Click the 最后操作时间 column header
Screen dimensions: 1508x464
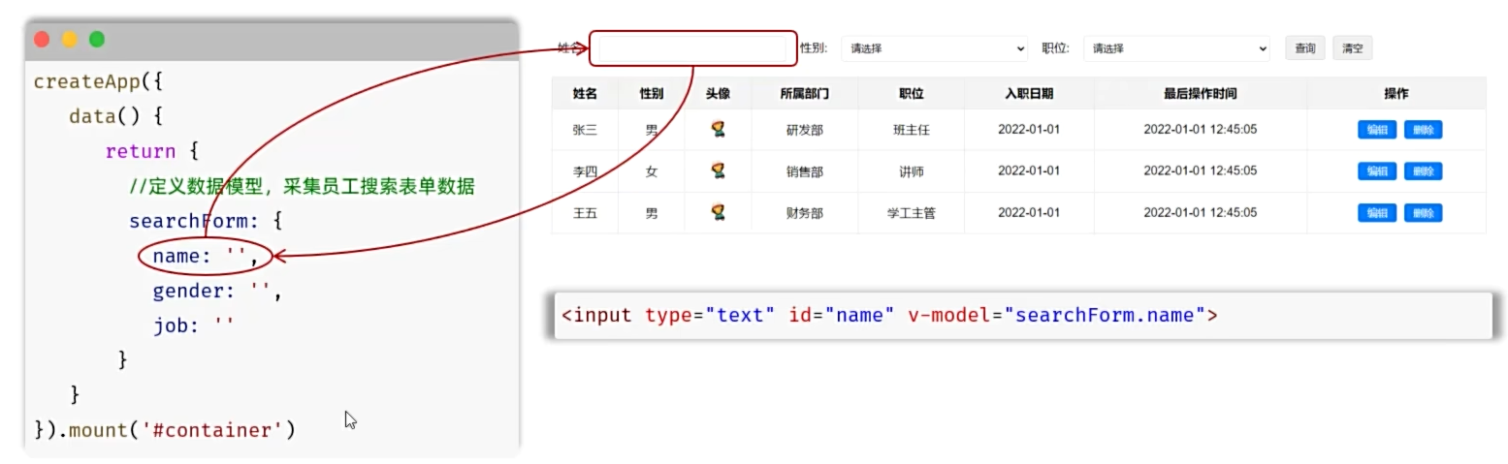[x=1200, y=94]
